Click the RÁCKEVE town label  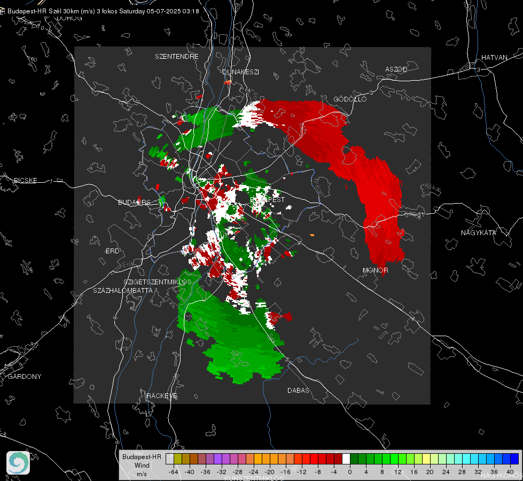tap(162, 395)
